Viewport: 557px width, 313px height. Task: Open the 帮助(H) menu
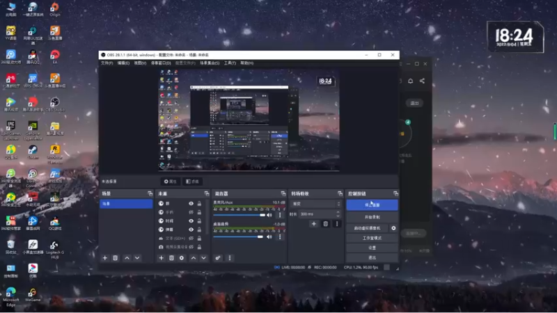[x=247, y=63]
